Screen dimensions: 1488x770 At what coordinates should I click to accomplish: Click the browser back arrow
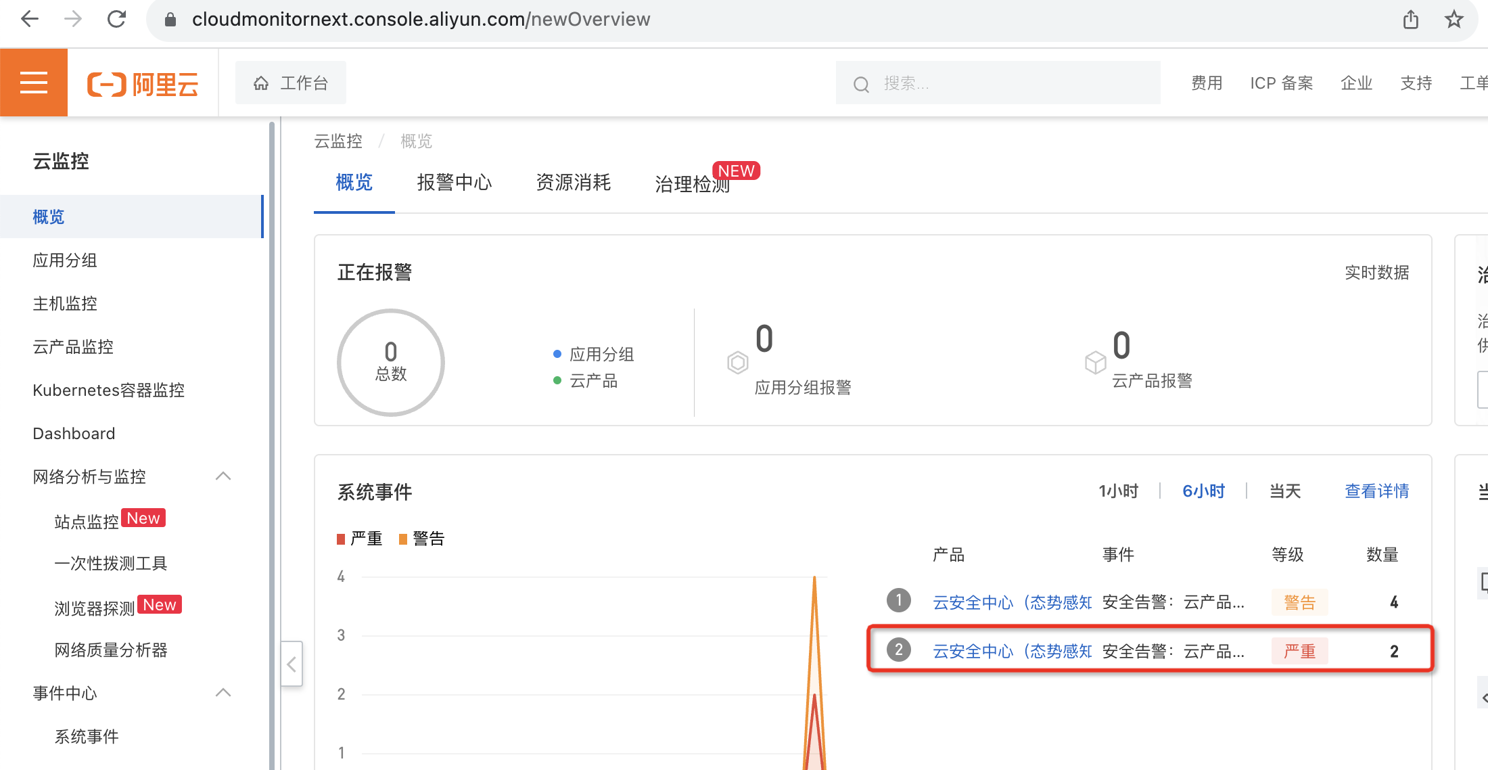coord(30,19)
